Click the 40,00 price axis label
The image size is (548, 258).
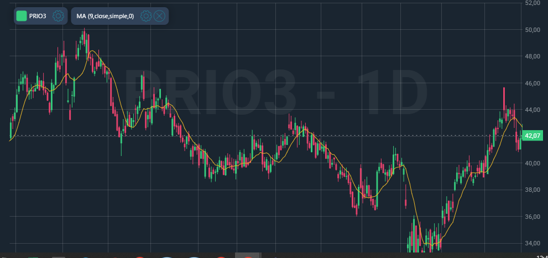[x=533, y=163]
